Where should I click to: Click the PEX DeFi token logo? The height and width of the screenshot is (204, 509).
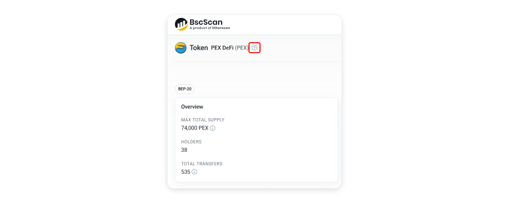point(181,48)
